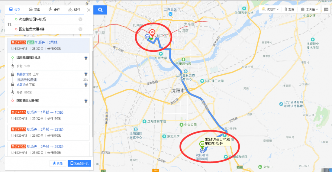The width and height of the screenshot is (332, 172).
Task: Swap origin and destination arrows icon
Action: point(10,24)
